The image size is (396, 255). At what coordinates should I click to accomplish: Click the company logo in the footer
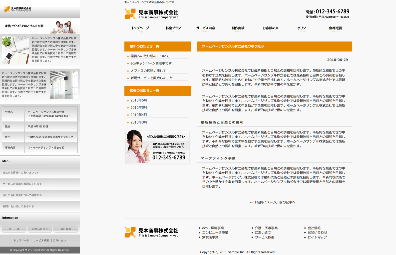coord(151,232)
